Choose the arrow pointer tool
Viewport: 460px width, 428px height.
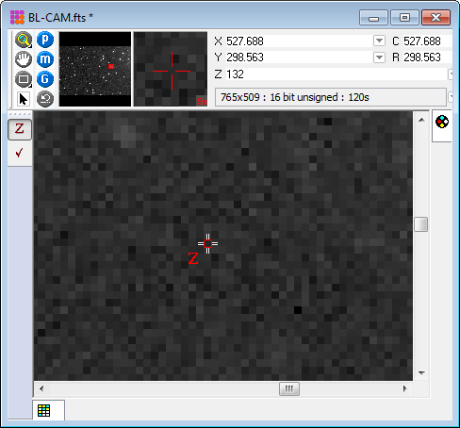tap(24, 99)
